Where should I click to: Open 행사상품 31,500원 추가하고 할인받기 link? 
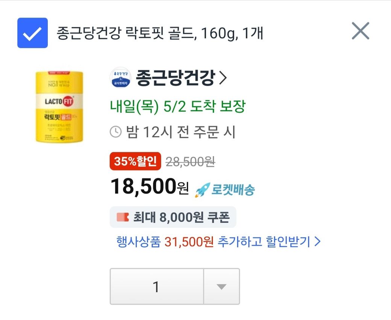[214, 242]
